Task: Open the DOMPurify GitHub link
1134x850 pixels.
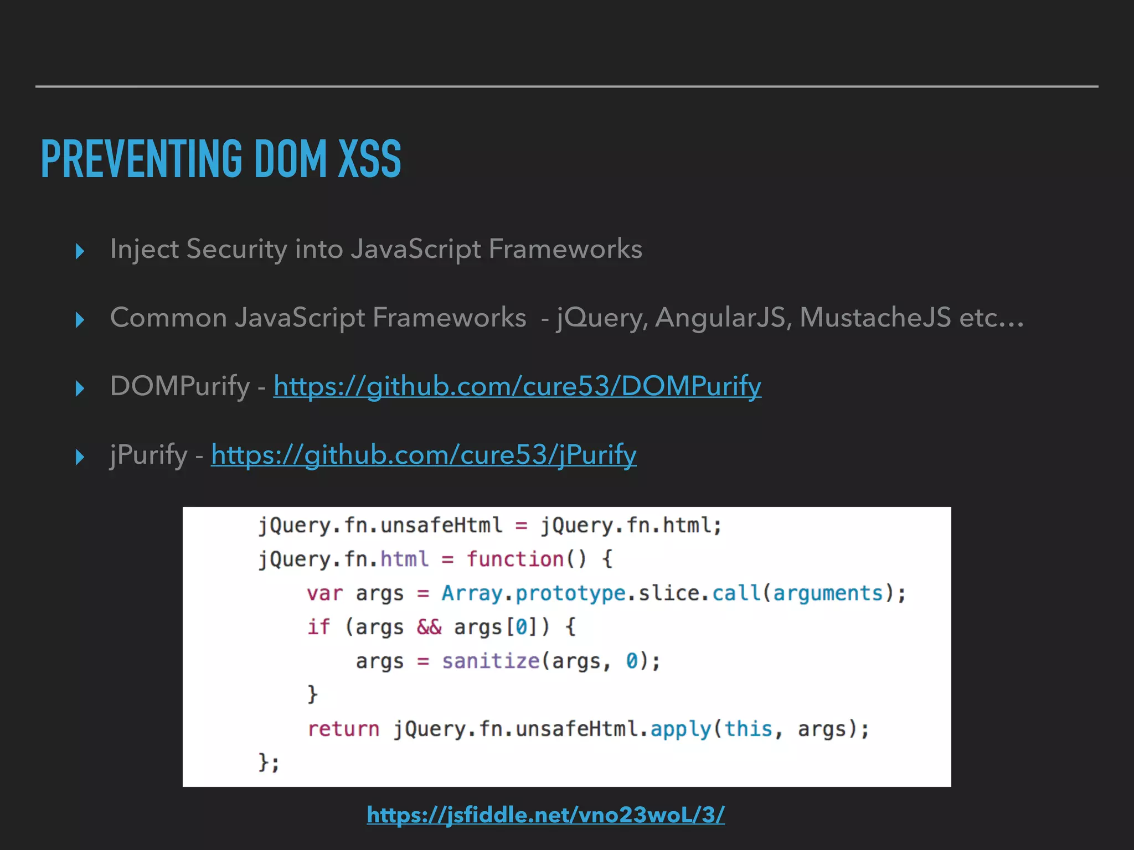Action: (517, 386)
